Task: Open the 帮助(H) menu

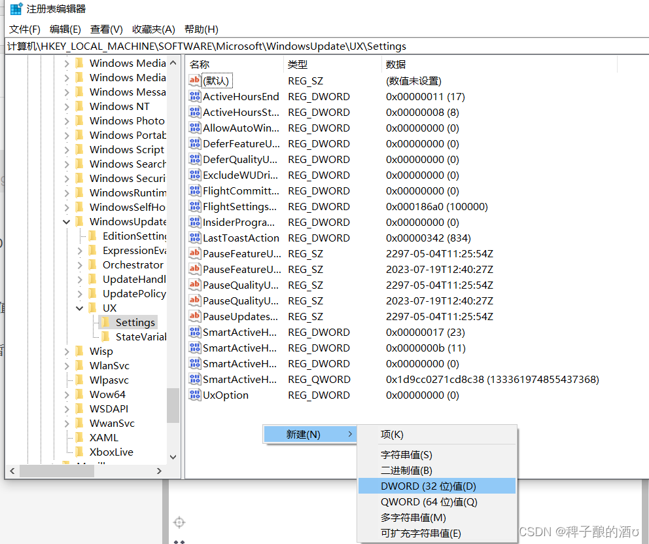Action: point(201,29)
